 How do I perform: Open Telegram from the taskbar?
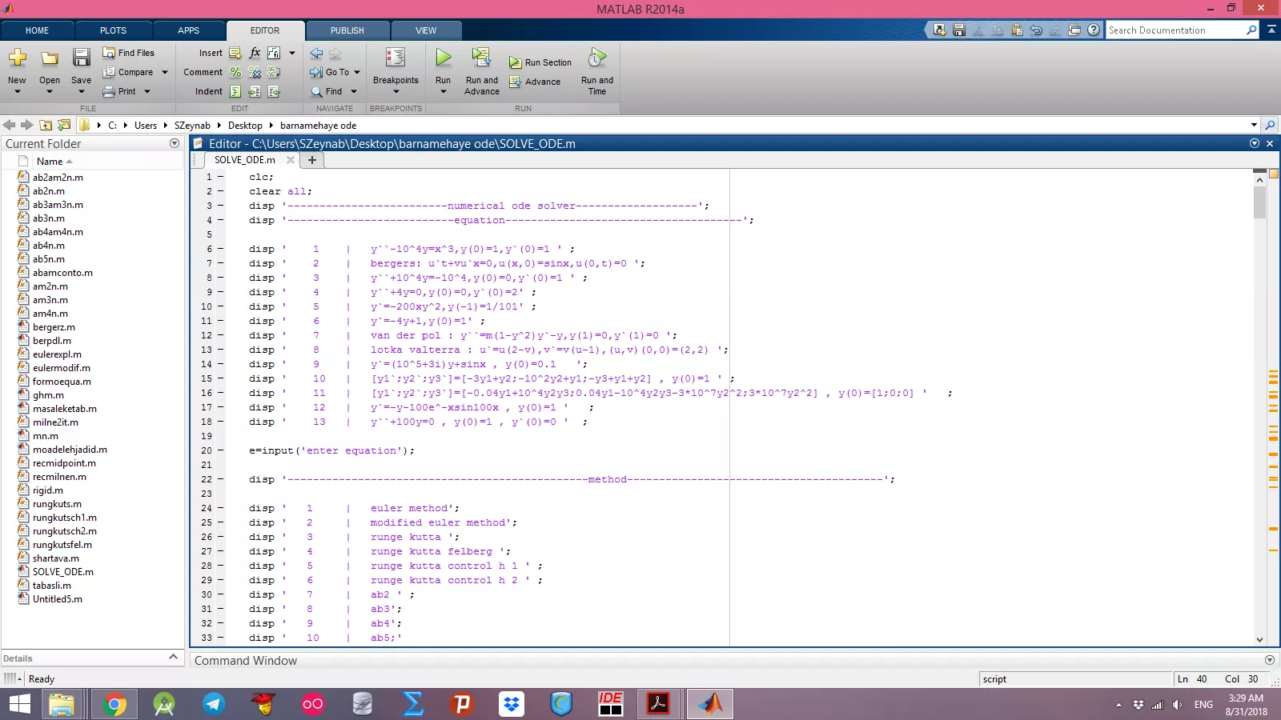point(213,704)
